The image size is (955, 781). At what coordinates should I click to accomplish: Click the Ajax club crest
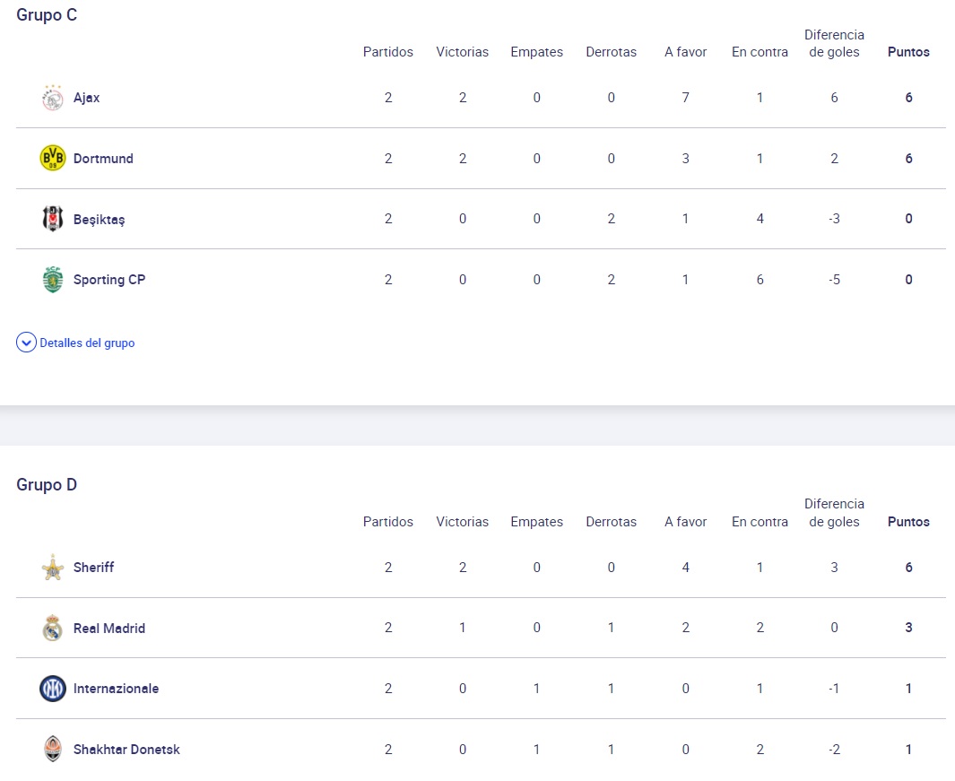[53, 98]
